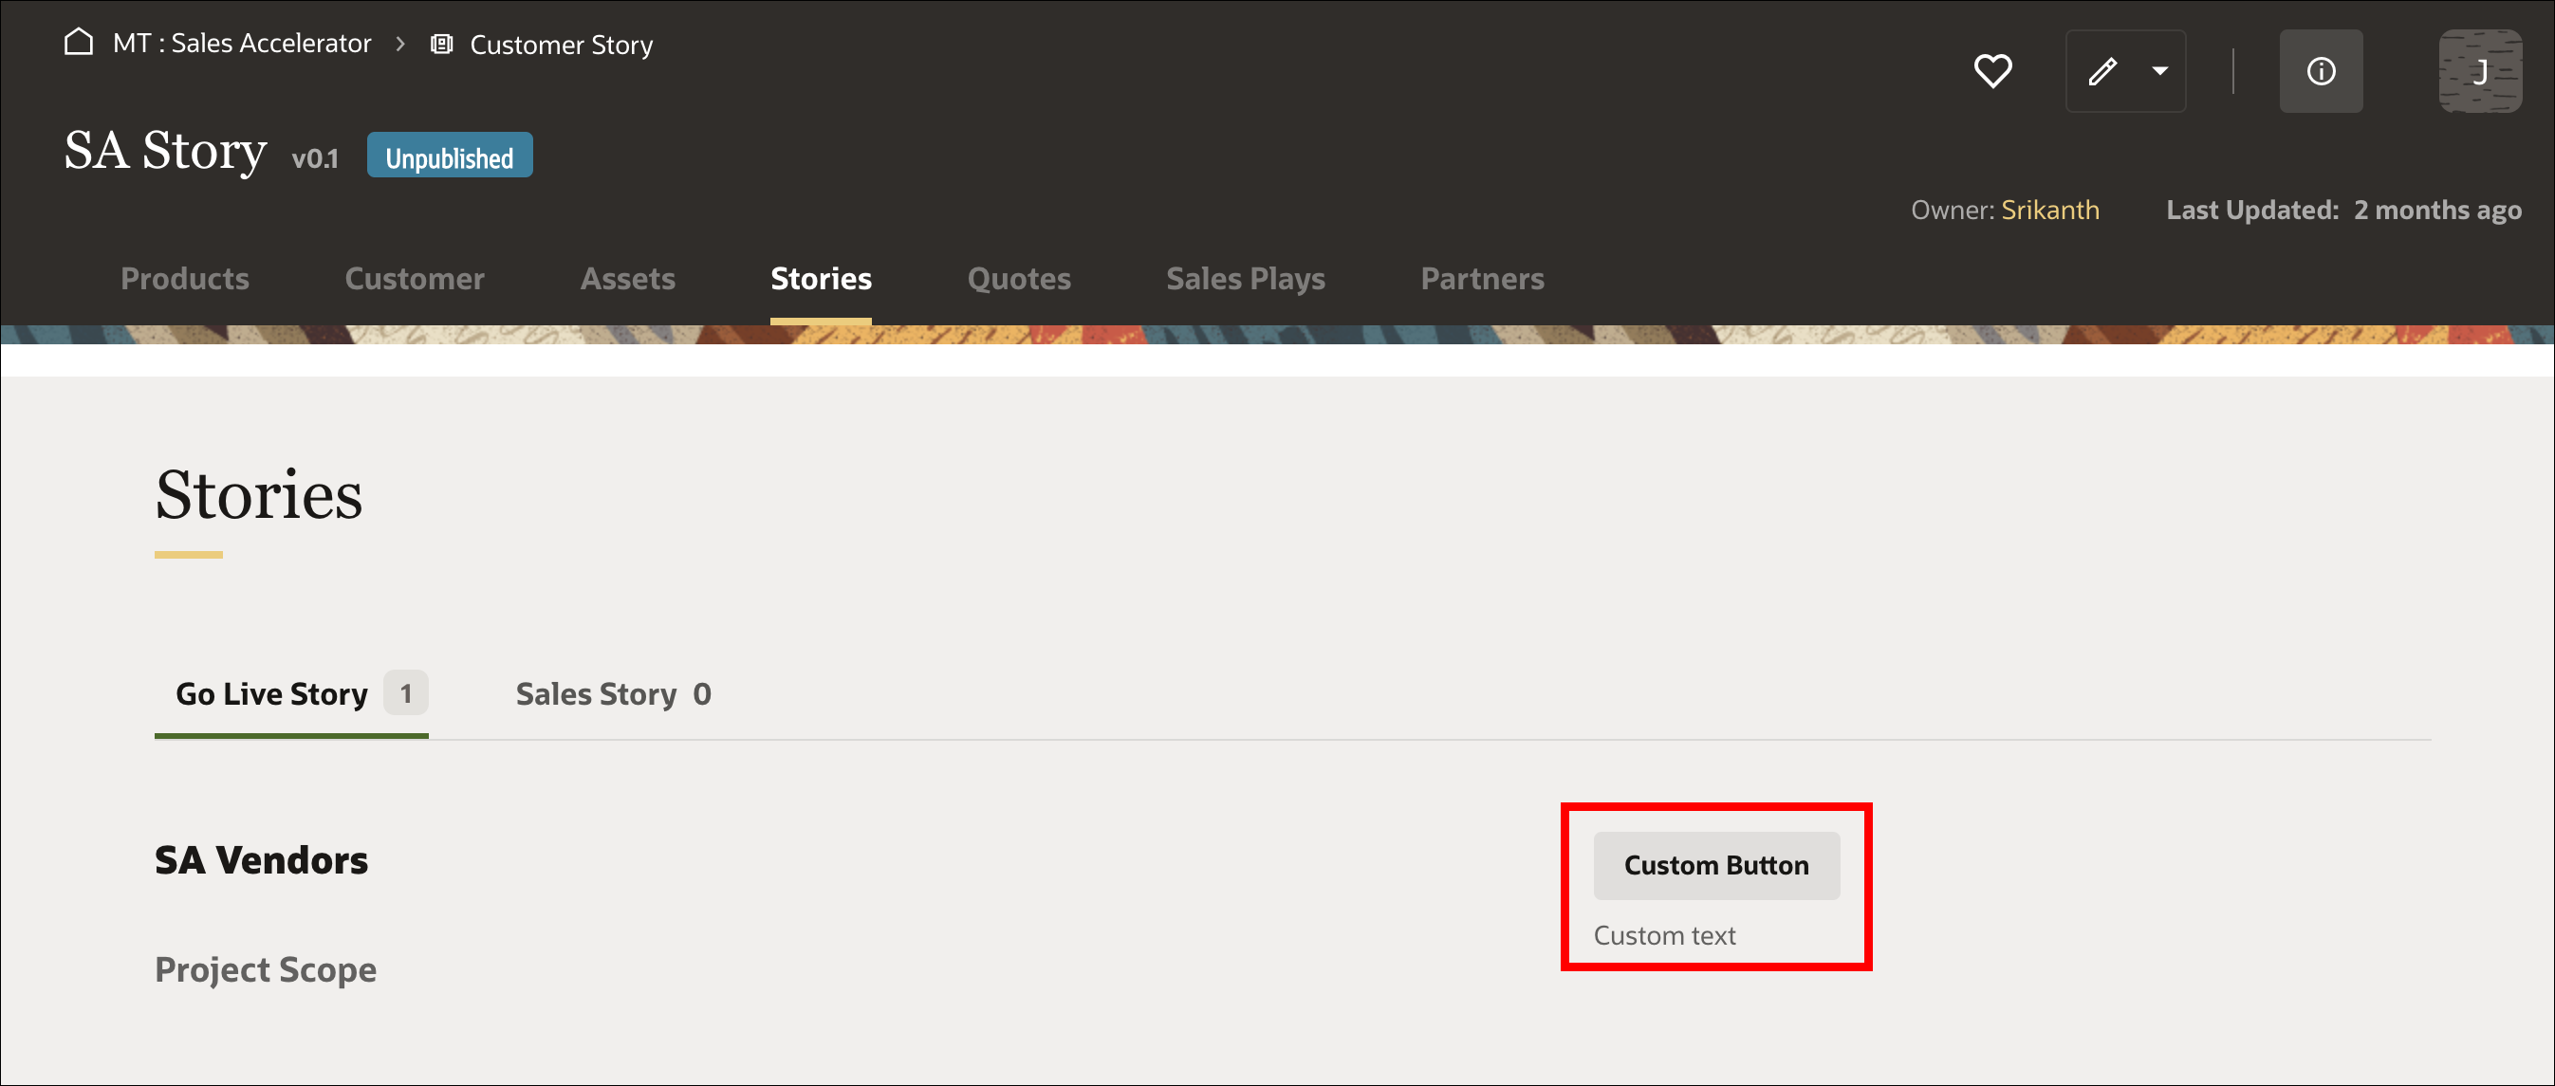Select the Go Live Story subtab
The width and height of the screenshot is (2555, 1086).
coord(269,693)
